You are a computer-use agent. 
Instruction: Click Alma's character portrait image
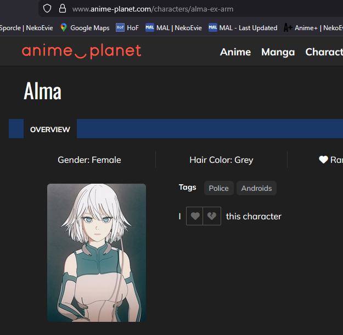click(97, 253)
